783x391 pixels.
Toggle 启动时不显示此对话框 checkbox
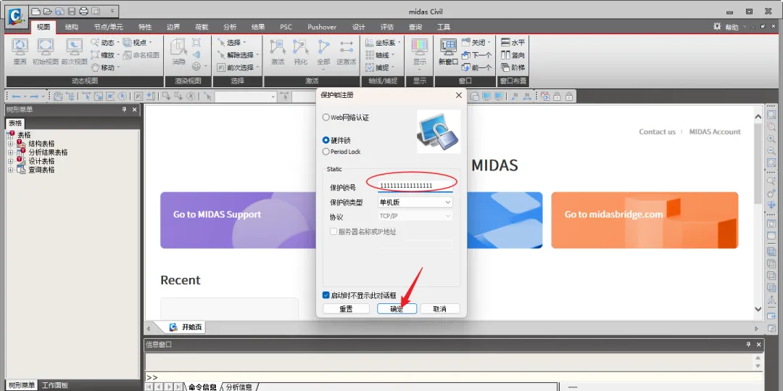tap(326, 295)
